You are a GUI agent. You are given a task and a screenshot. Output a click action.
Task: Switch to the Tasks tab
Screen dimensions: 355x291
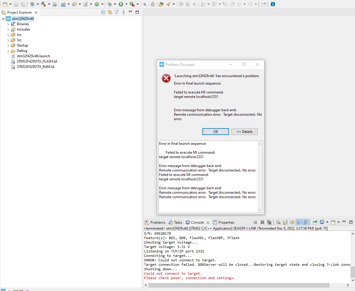point(175,222)
